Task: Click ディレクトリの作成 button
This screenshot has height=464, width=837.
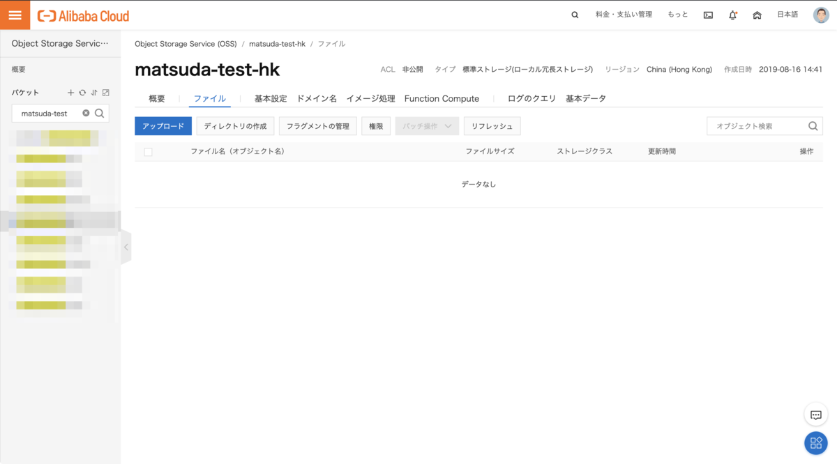Action: point(236,126)
